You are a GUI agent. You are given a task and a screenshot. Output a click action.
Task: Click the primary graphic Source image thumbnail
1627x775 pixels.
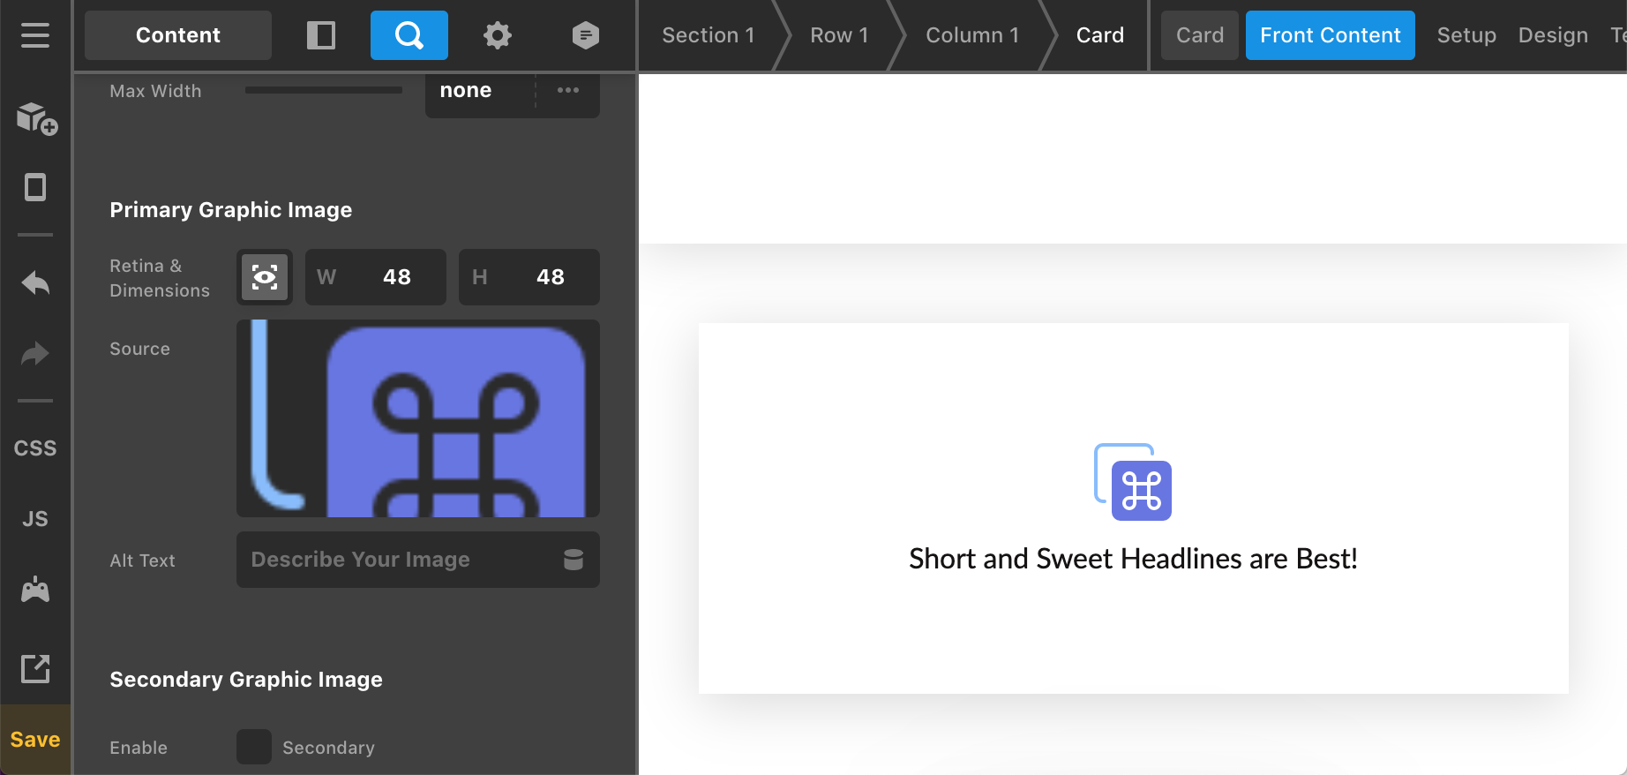tap(418, 418)
